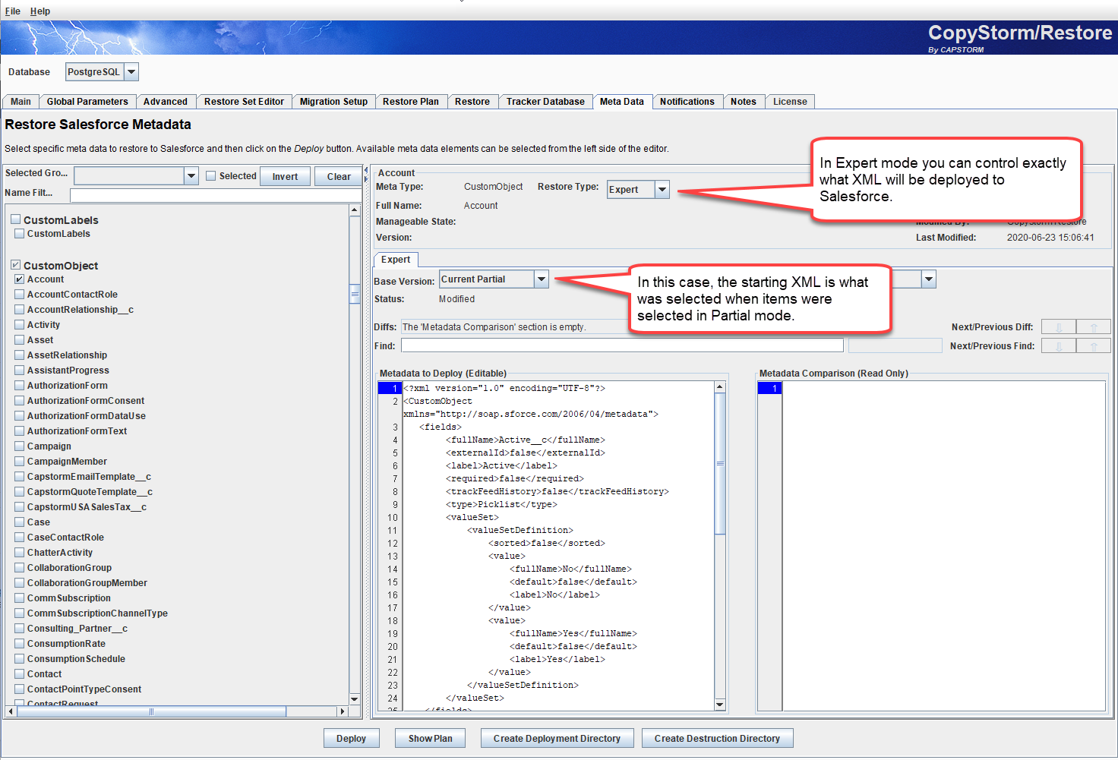The width and height of the screenshot is (1118, 760).
Task: Click the Next Find down arrow button
Action: click(1058, 346)
